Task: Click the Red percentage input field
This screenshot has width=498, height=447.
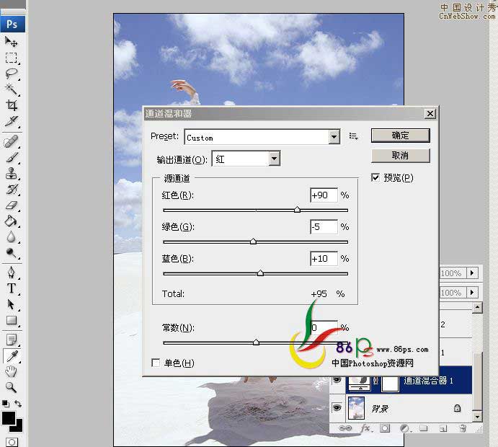Action: pos(324,195)
